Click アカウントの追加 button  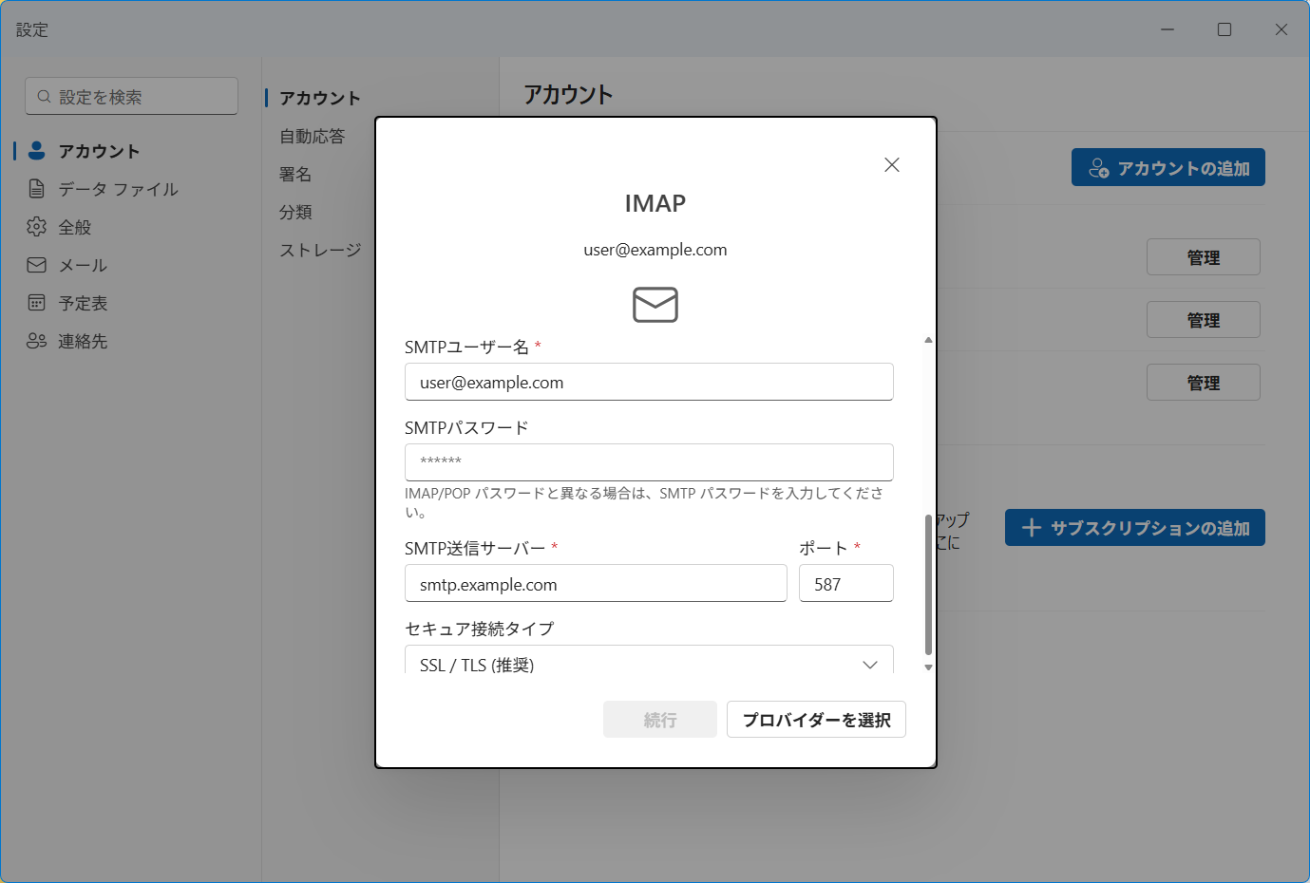[1168, 167]
